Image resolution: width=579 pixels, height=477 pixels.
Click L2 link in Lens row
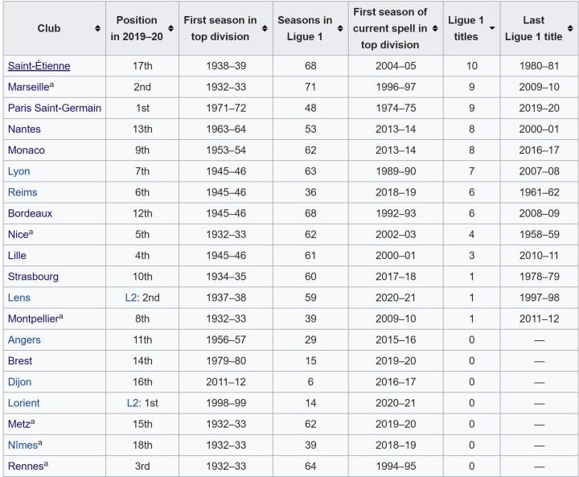tap(131, 298)
